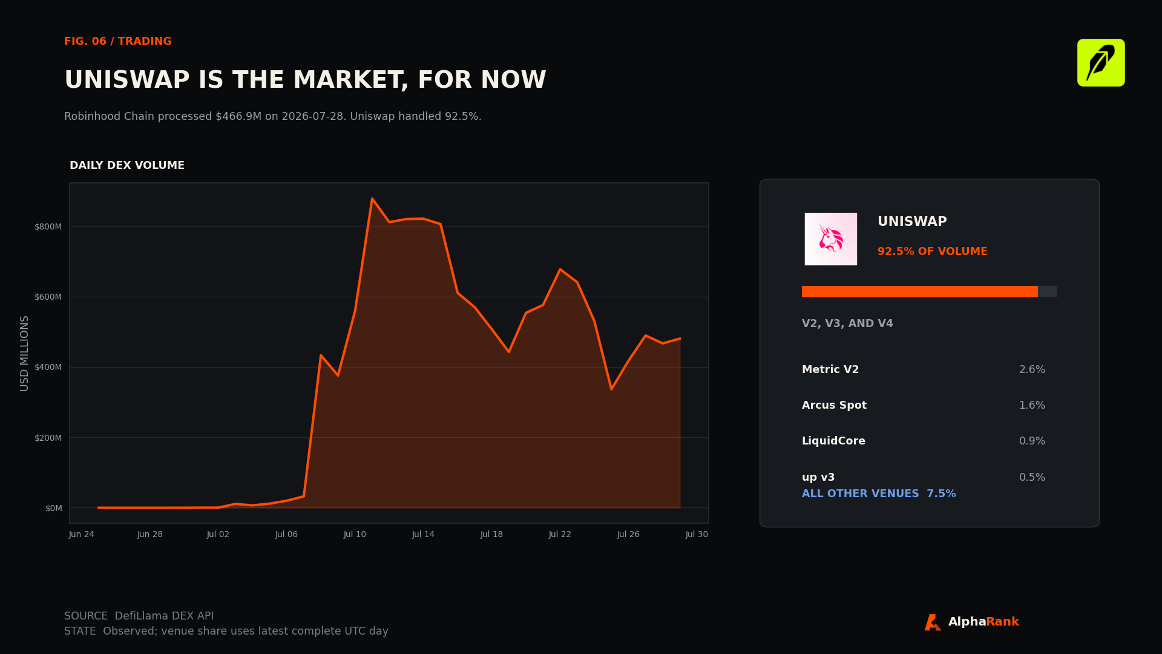Image resolution: width=1162 pixels, height=654 pixels.
Task: Click the 'Jul 18' x-axis label
Action: click(492, 535)
